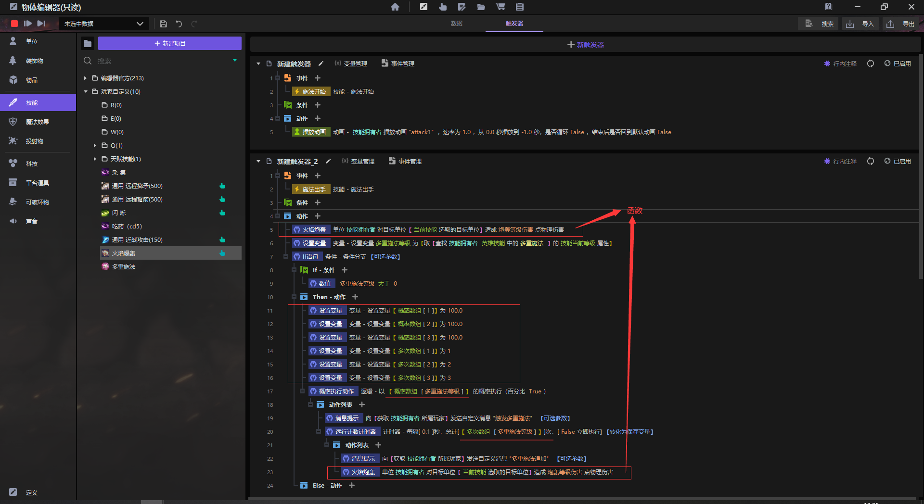
Task: Expand the 编辑器官方(213) folder
Action: tap(86, 78)
